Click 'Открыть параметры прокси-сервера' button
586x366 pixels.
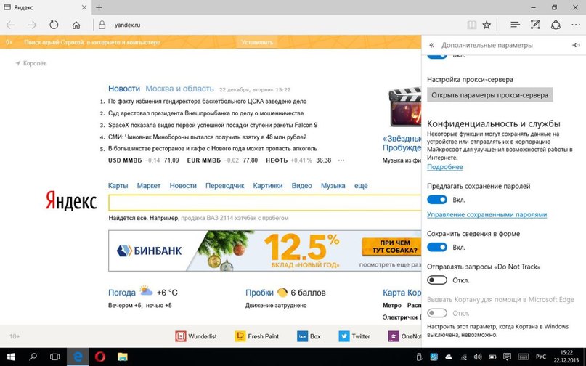[x=489, y=95]
